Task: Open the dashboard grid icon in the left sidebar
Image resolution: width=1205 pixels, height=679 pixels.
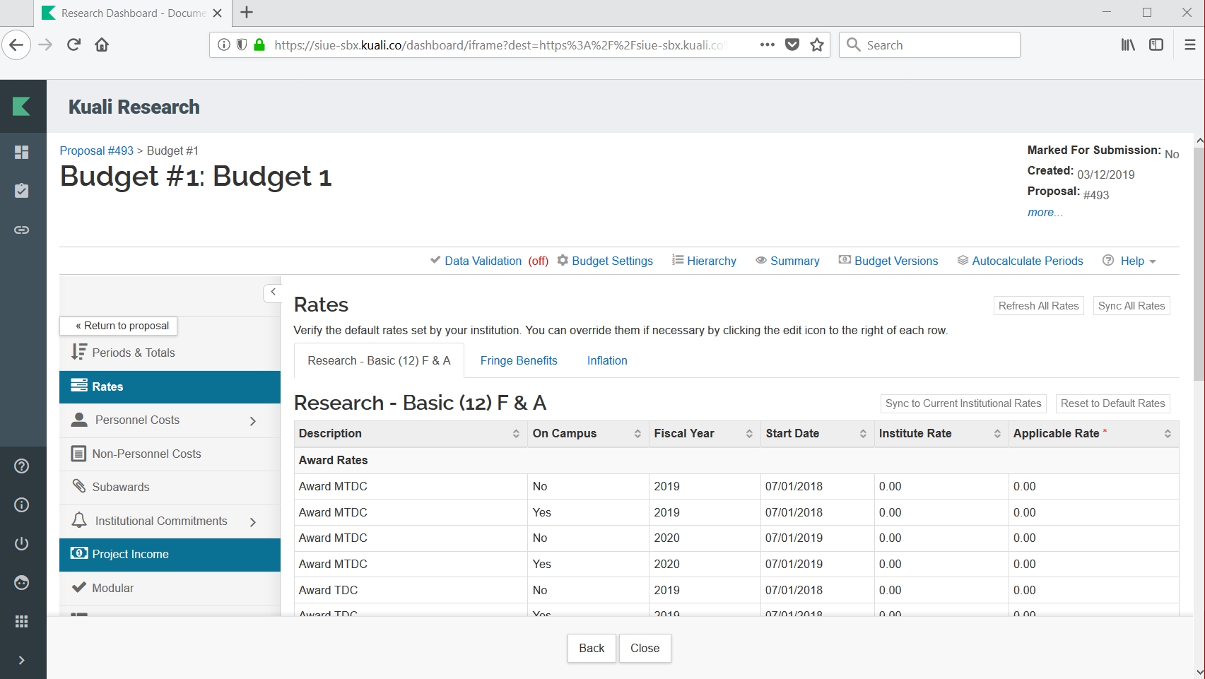Action: (x=22, y=152)
